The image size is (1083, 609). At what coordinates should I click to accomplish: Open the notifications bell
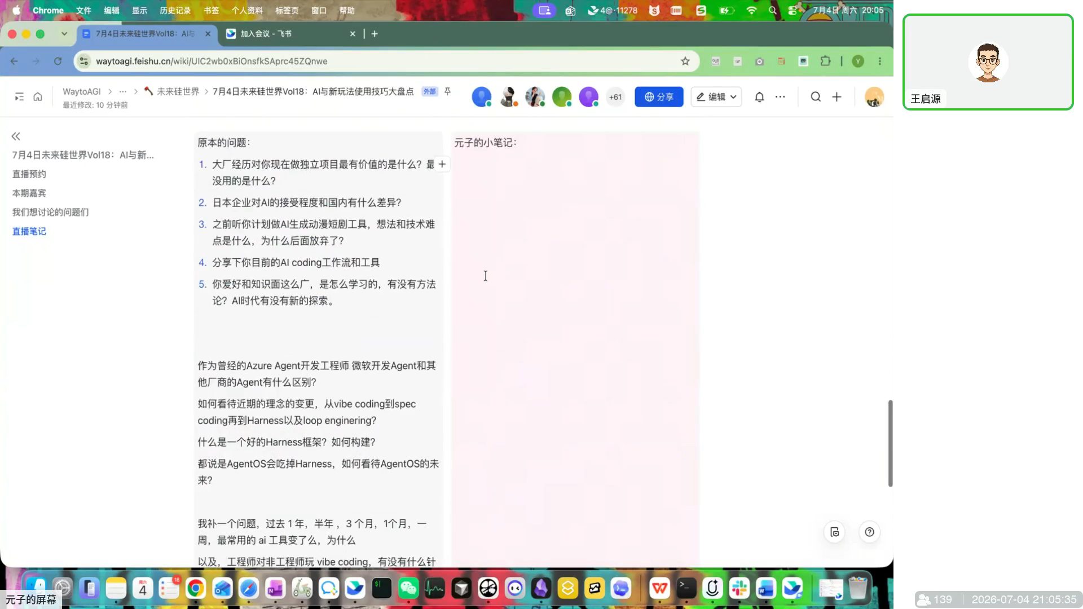click(759, 97)
